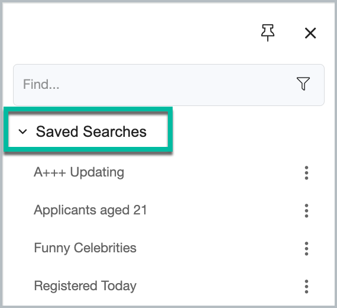Viewport: 337px width, 308px height.
Task: Show filter options via funnel button
Action: (303, 84)
